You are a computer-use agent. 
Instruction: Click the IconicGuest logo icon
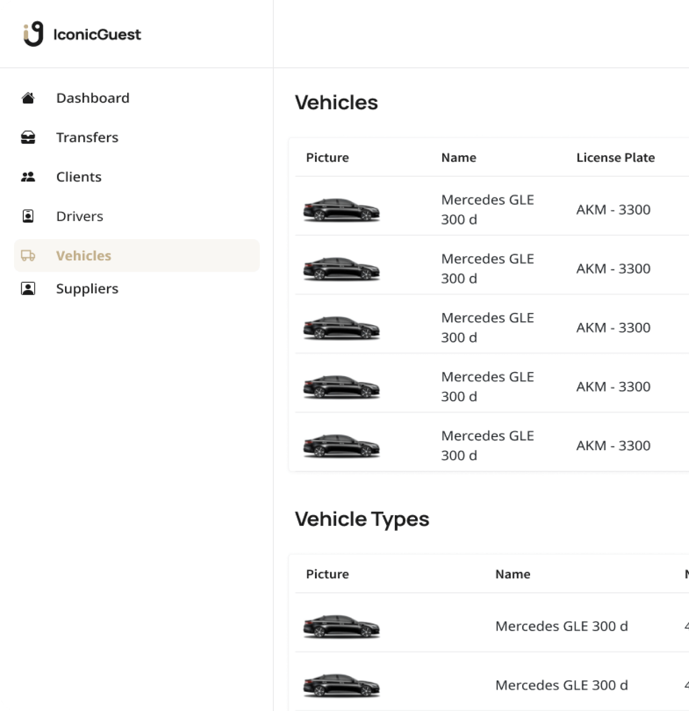[x=33, y=34]
